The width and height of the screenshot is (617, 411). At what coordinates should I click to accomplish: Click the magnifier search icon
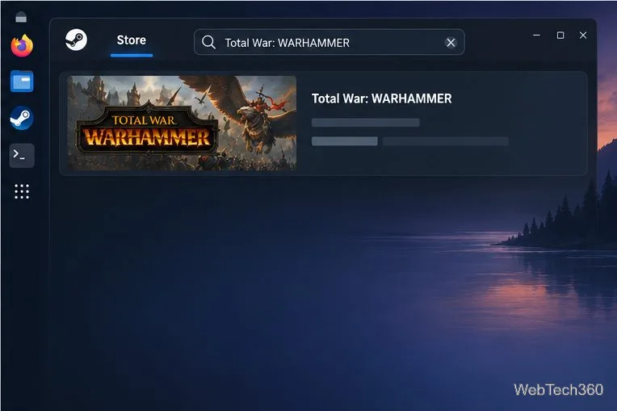click(x=208, y=42)
